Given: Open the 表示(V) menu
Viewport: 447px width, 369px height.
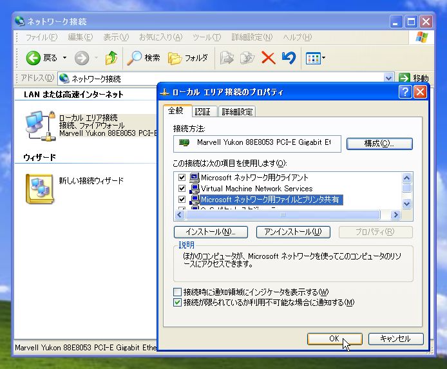Looking at the screenshot, I should pyautogui.click(x=116, y=37).
